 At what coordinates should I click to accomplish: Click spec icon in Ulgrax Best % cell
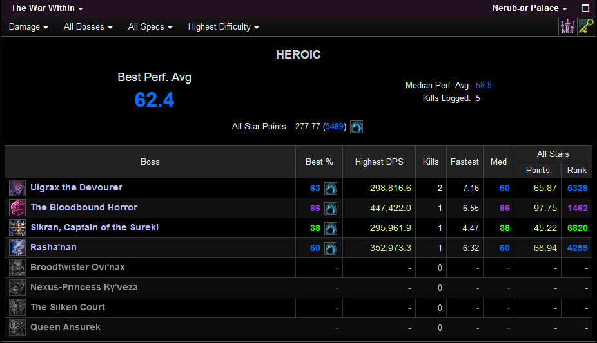pos(331,189)
